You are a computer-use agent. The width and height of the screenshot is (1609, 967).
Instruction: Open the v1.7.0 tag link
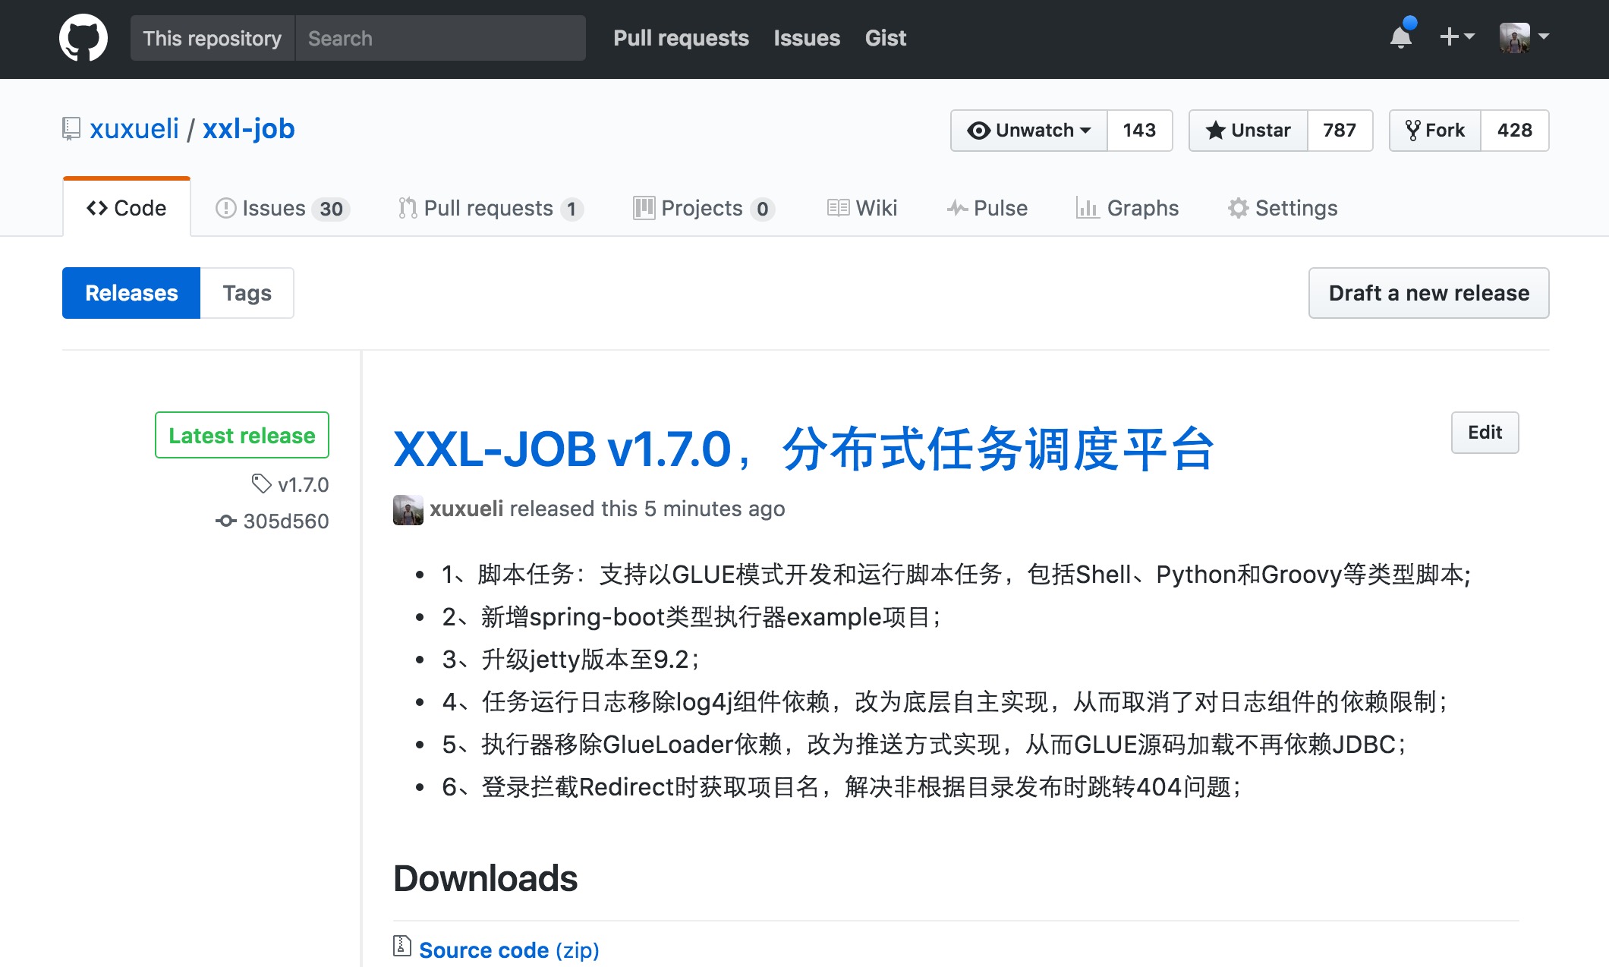291,484
